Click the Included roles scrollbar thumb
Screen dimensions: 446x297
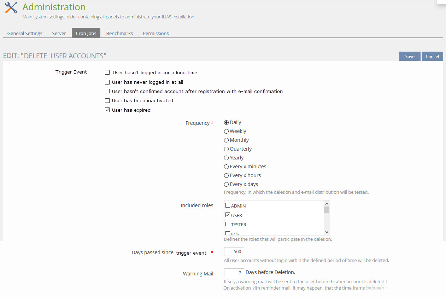point(327,210)
